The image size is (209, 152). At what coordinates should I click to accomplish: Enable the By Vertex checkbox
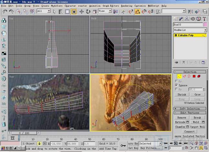[x=176, y=81]
